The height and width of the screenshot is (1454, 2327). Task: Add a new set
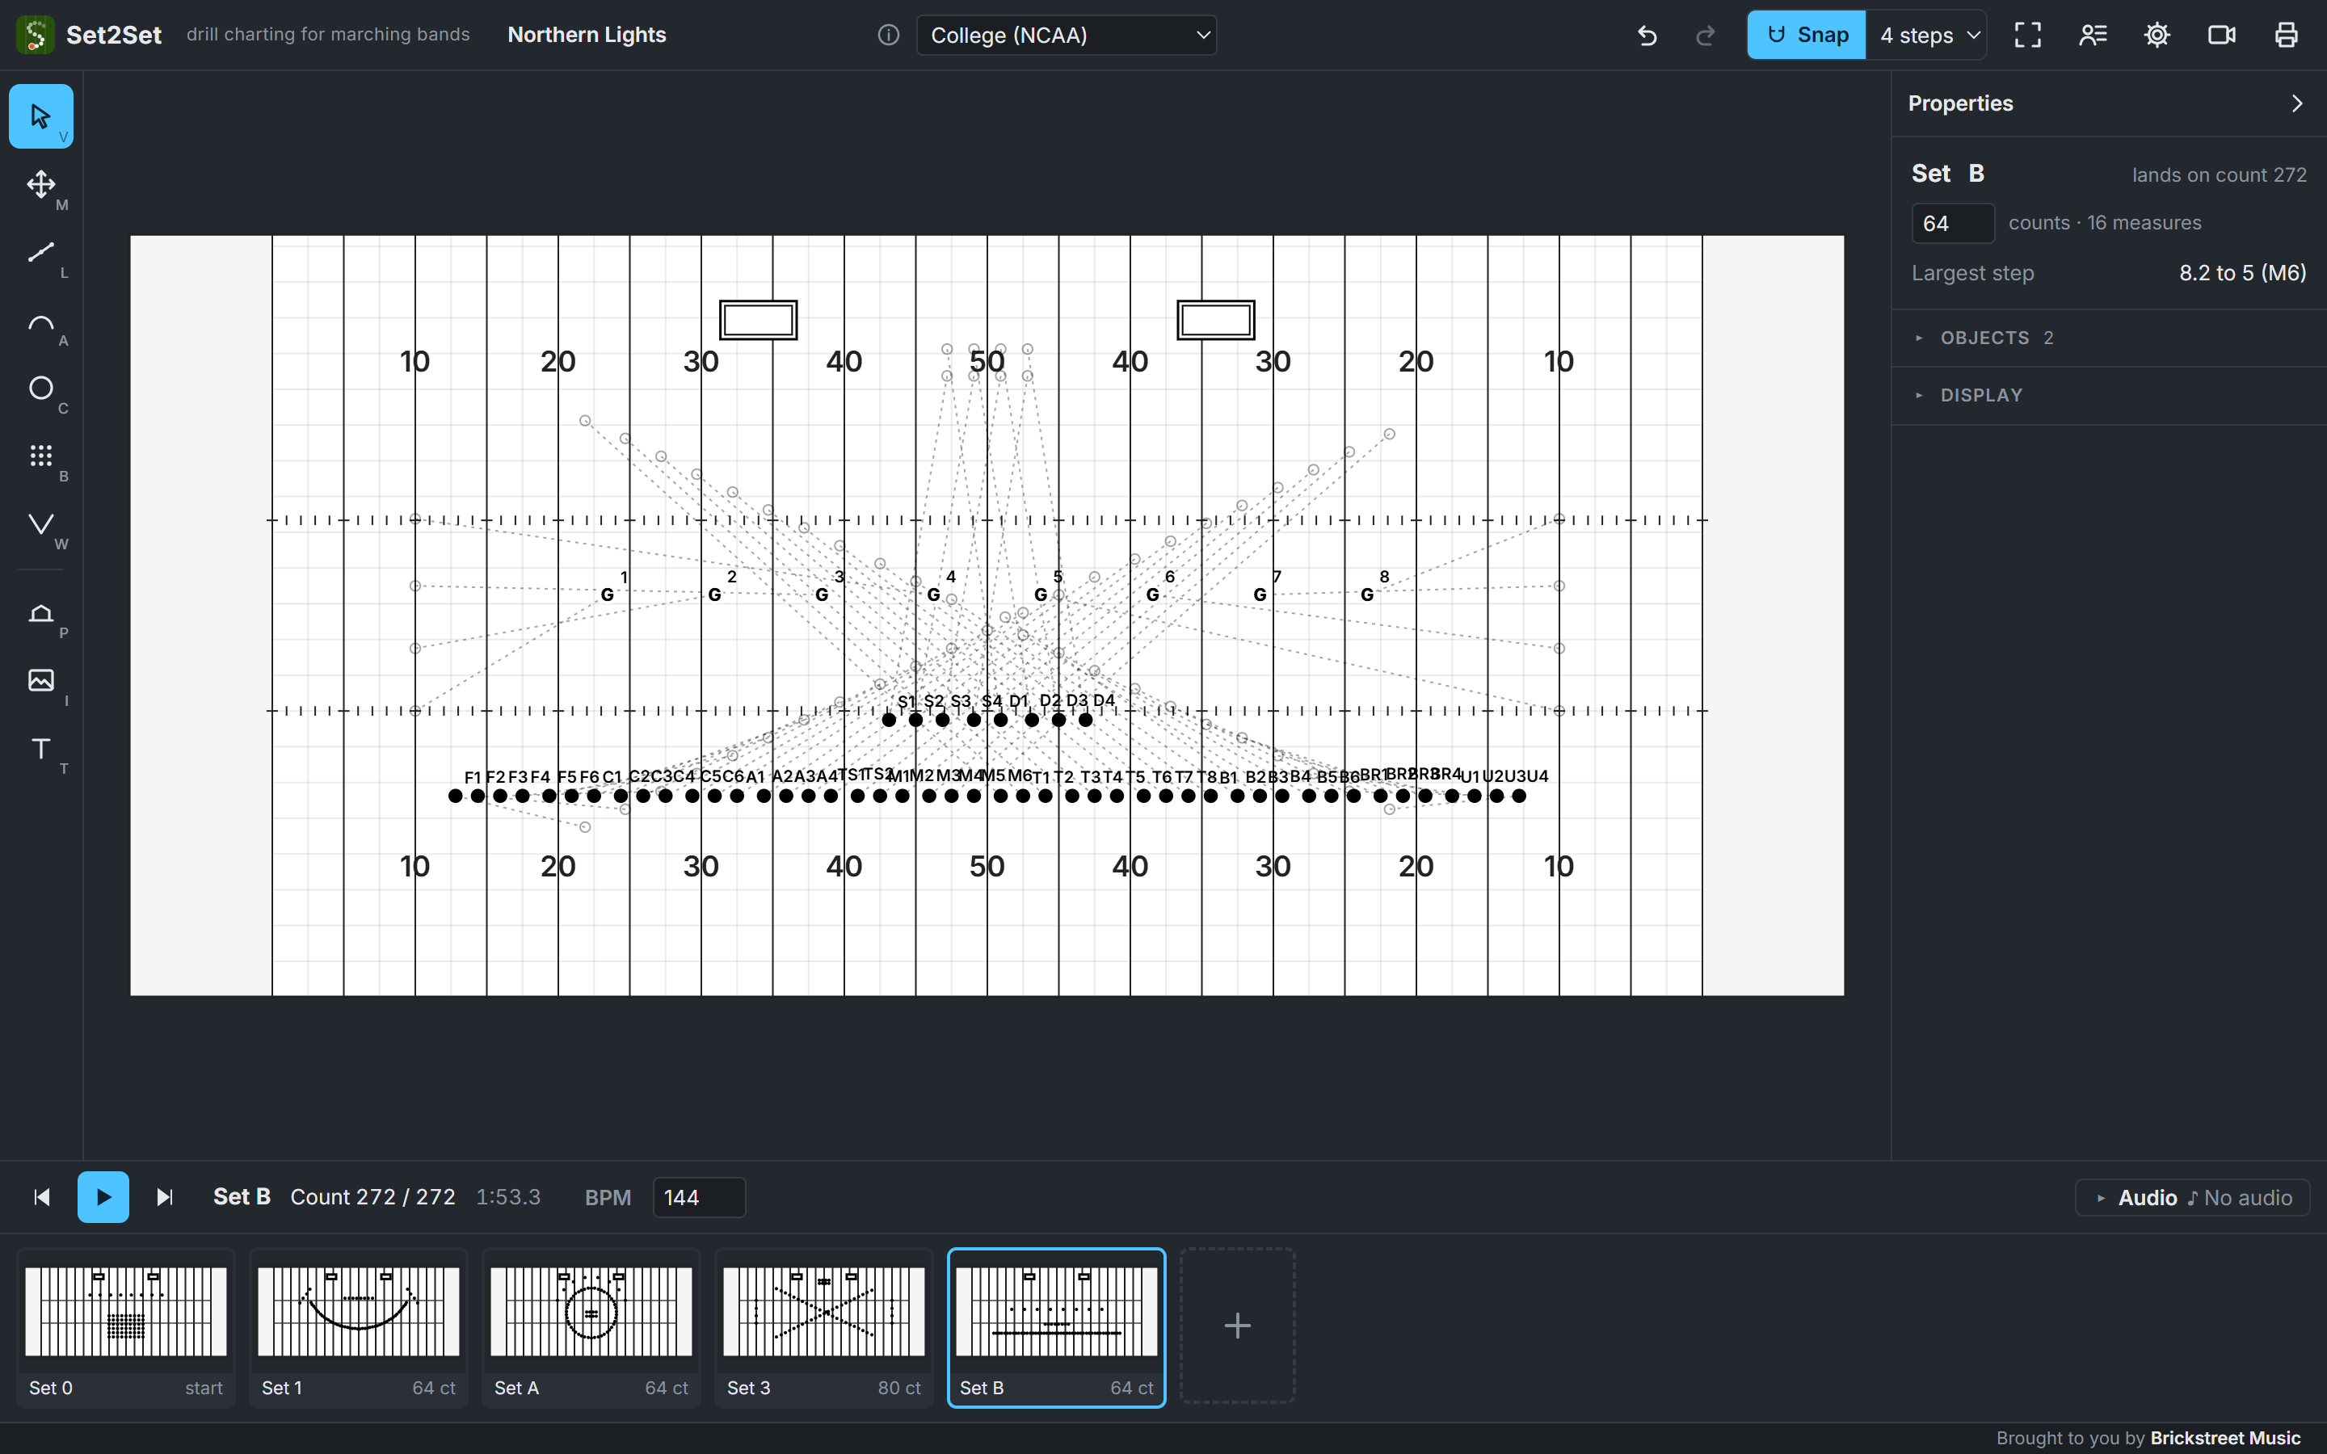pos(1238,1326)
